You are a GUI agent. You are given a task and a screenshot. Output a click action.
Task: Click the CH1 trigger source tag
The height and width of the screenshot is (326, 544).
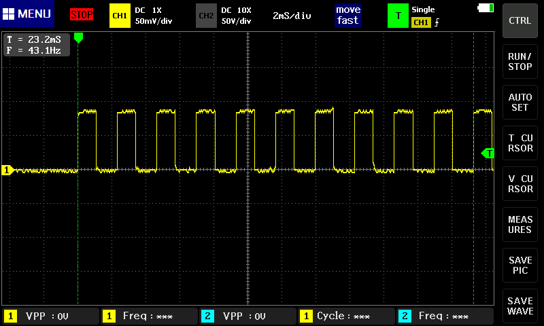coord(421,22)
